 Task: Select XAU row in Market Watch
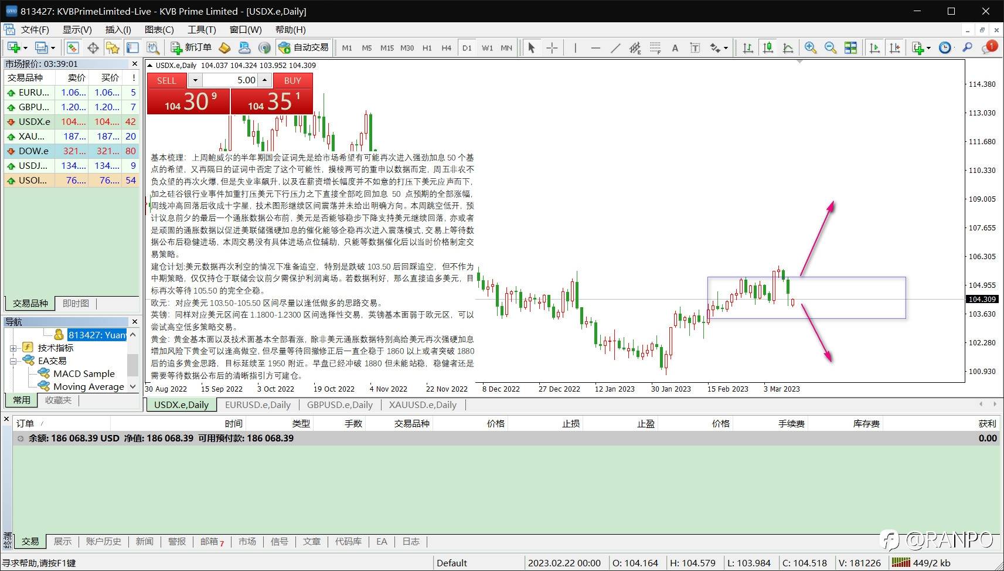click(73, 136)
